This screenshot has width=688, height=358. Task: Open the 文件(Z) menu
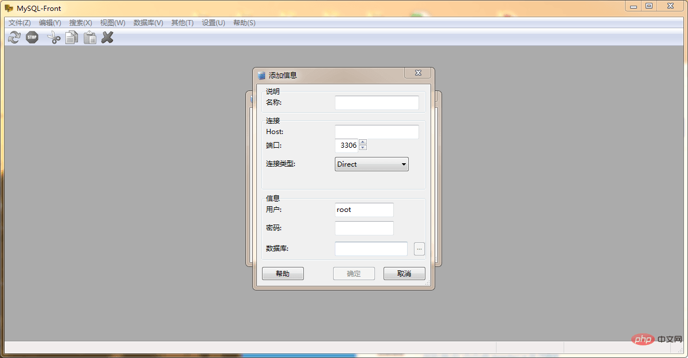pyautogui.click(x=19, y=23)
